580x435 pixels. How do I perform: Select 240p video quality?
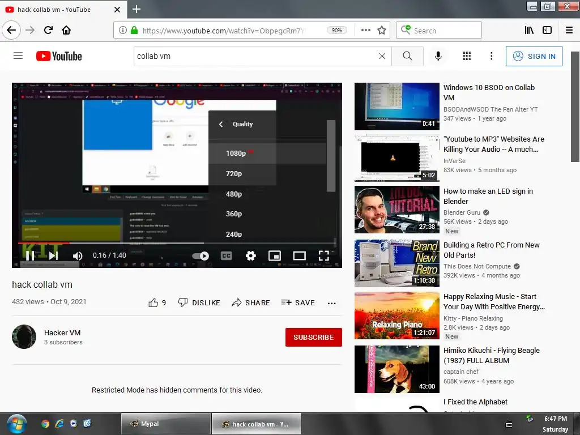point(267,234)
